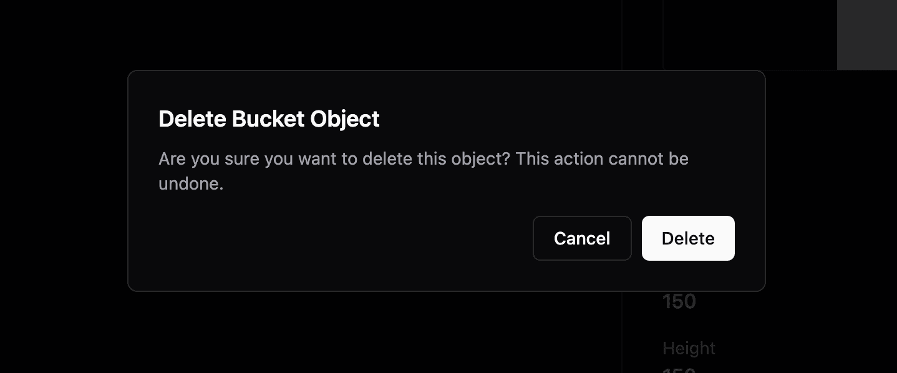Click the dark backdrop left of the dialog
897x373 pixels.
pos(62,187)
